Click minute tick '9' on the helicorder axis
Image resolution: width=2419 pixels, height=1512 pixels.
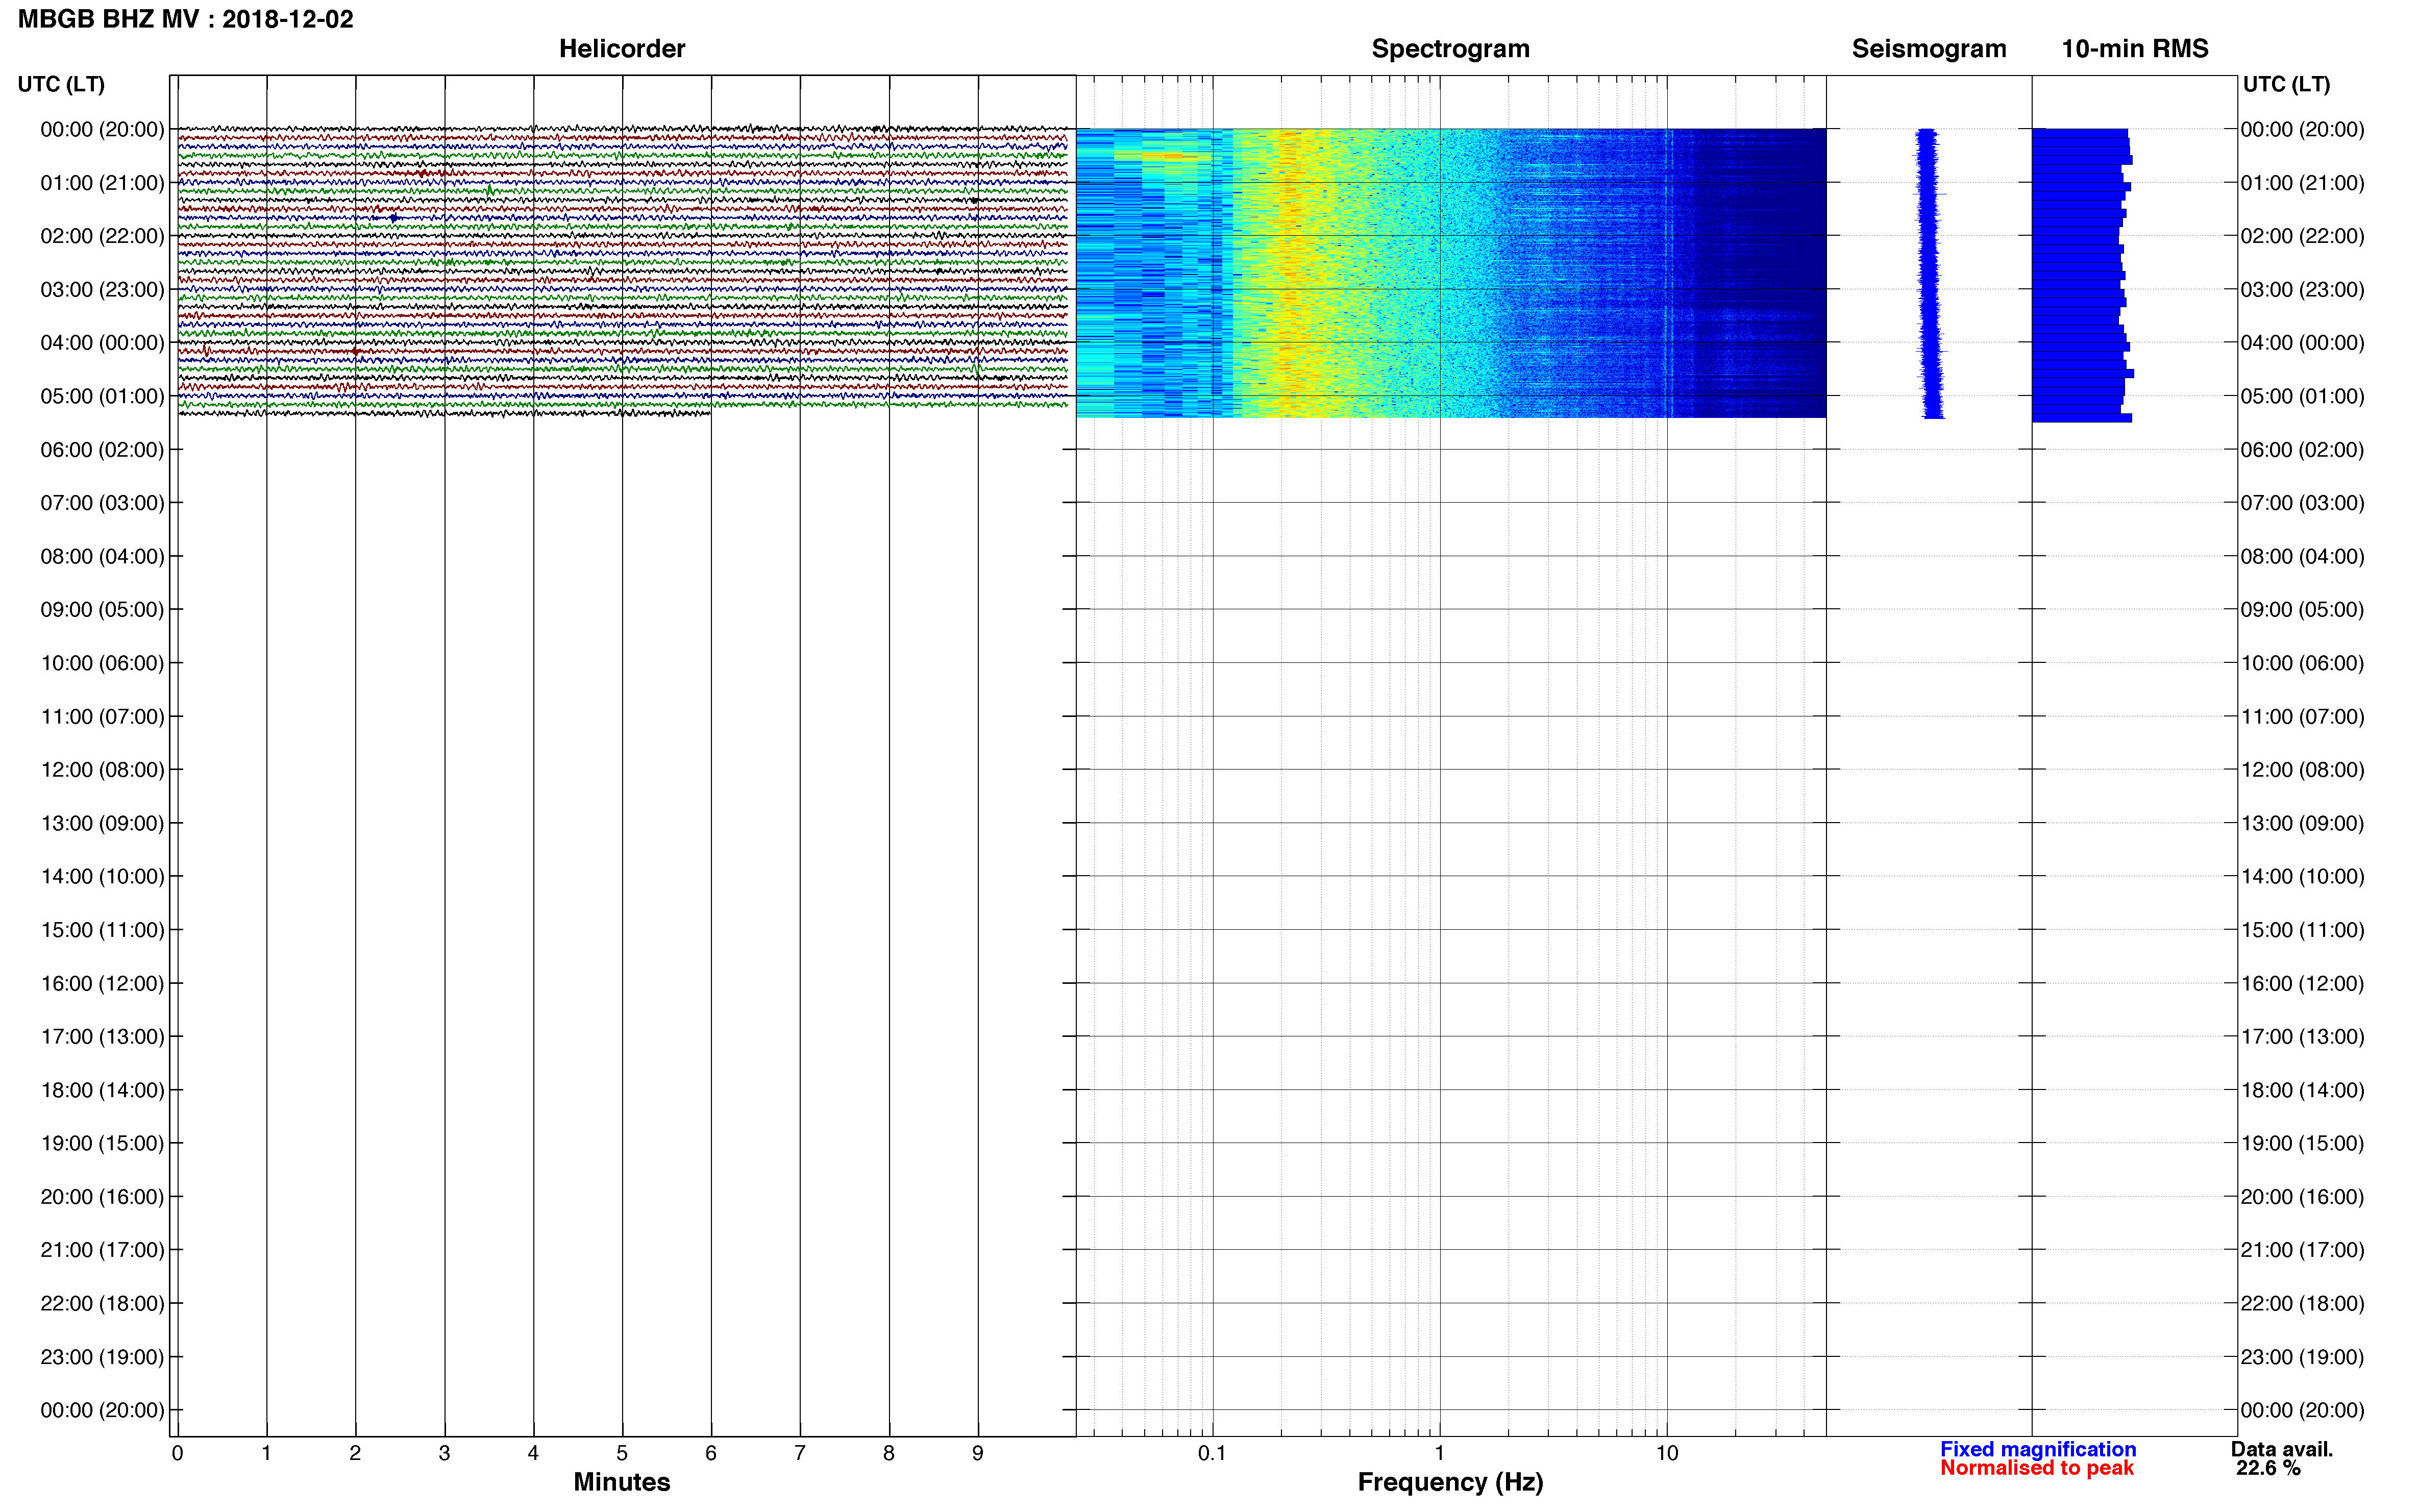point(978,1453)
